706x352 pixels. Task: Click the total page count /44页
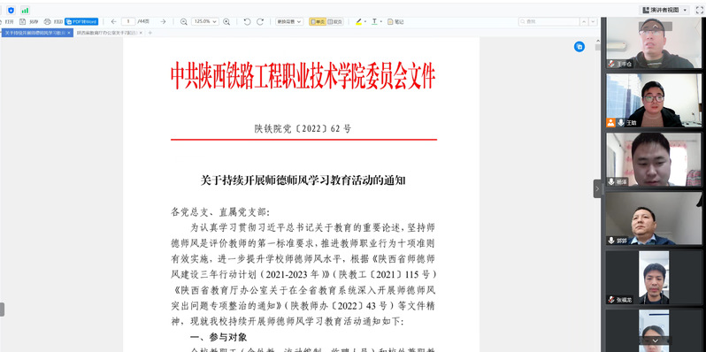[143, 21]
